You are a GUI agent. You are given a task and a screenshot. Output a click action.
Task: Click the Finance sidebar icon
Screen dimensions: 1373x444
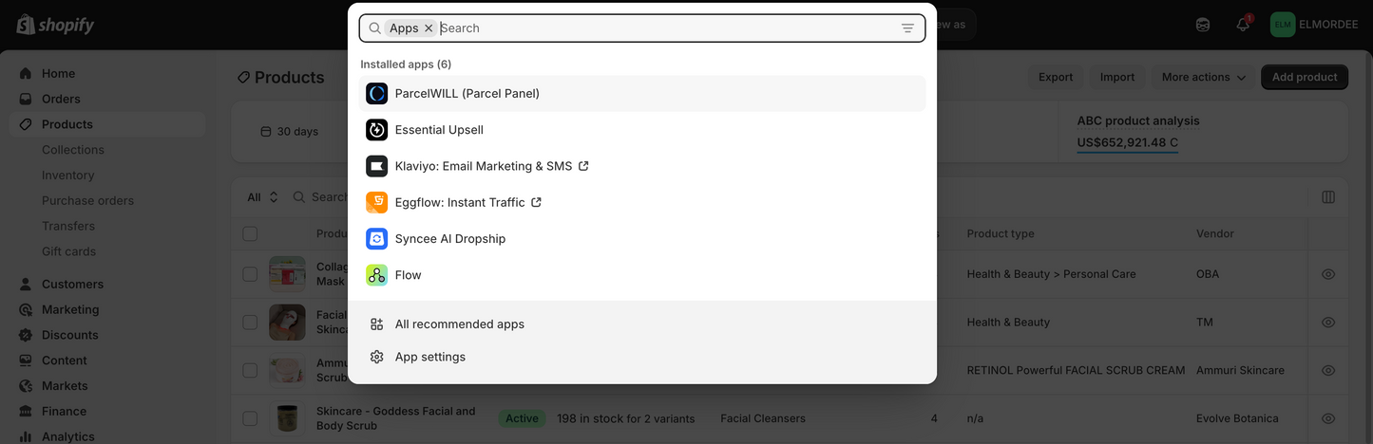pyautogui.click(x=26, y=412)
